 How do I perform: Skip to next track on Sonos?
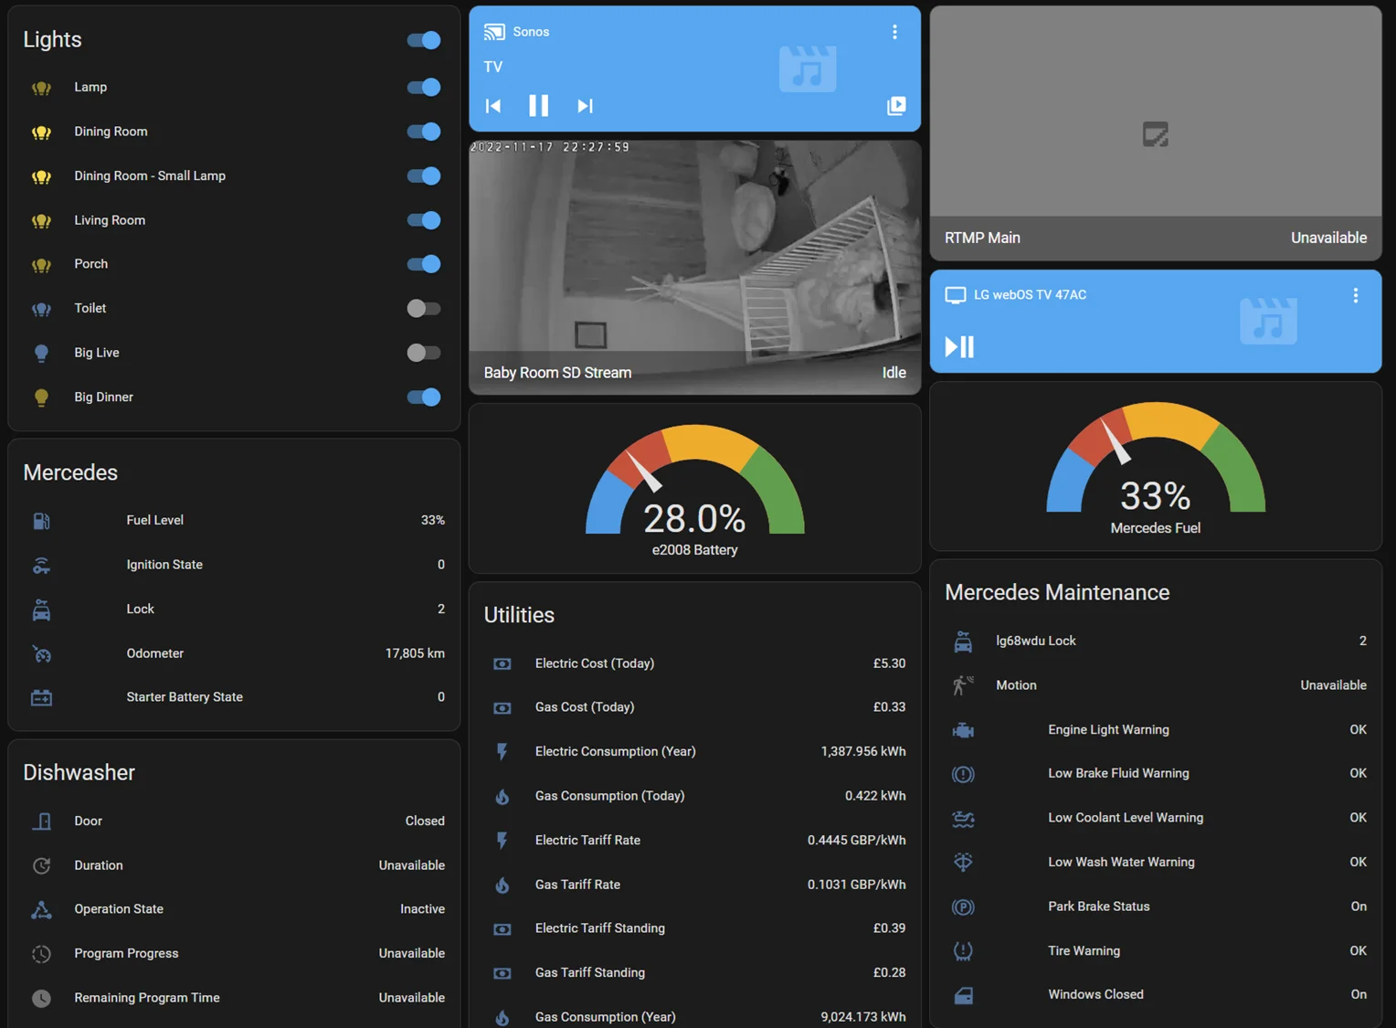(586, 106)
